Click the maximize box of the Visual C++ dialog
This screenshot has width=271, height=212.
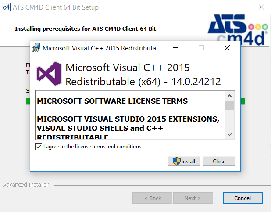[x=201, y=48]
